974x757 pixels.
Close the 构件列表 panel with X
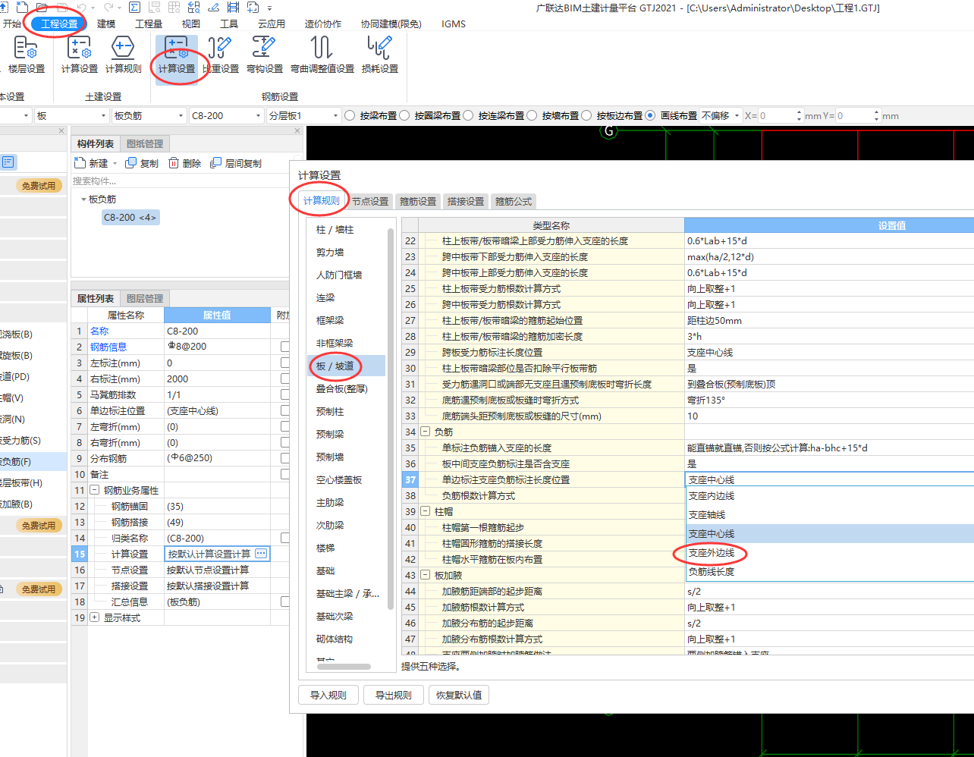pyautogui.click(x=297, y=131)
